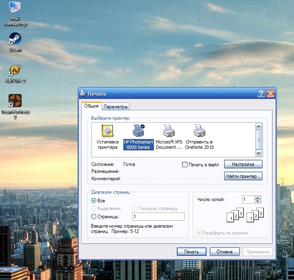Select the All (Все) pages radio button
This screenshot has height=280, width=294.
(94, 201)
